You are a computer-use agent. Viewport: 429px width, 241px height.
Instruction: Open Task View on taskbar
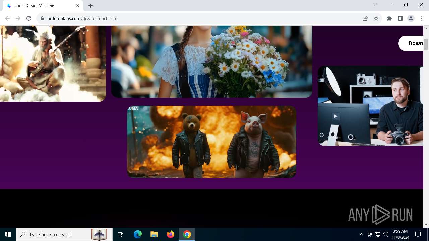pos(121,234)
